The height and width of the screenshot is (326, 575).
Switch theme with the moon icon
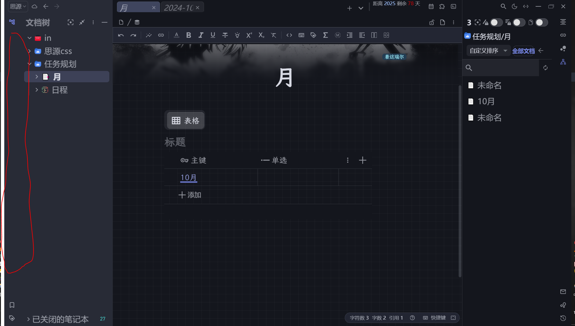click(x=515, y=6)
